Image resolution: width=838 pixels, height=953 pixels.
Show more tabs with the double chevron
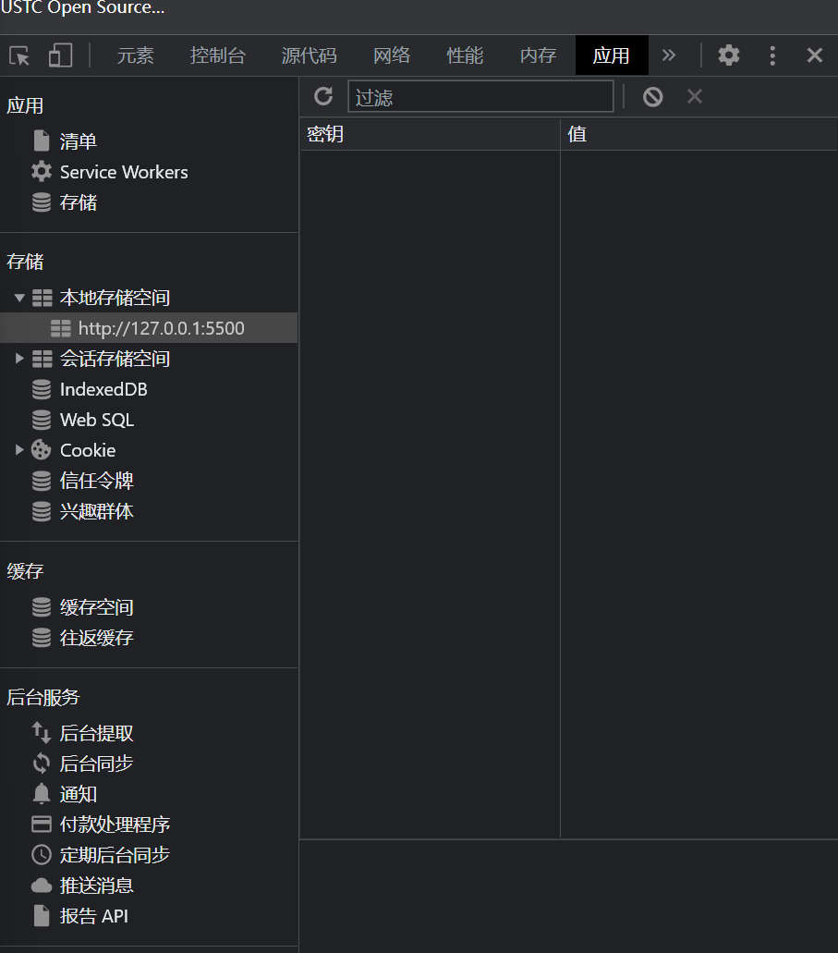669,55
